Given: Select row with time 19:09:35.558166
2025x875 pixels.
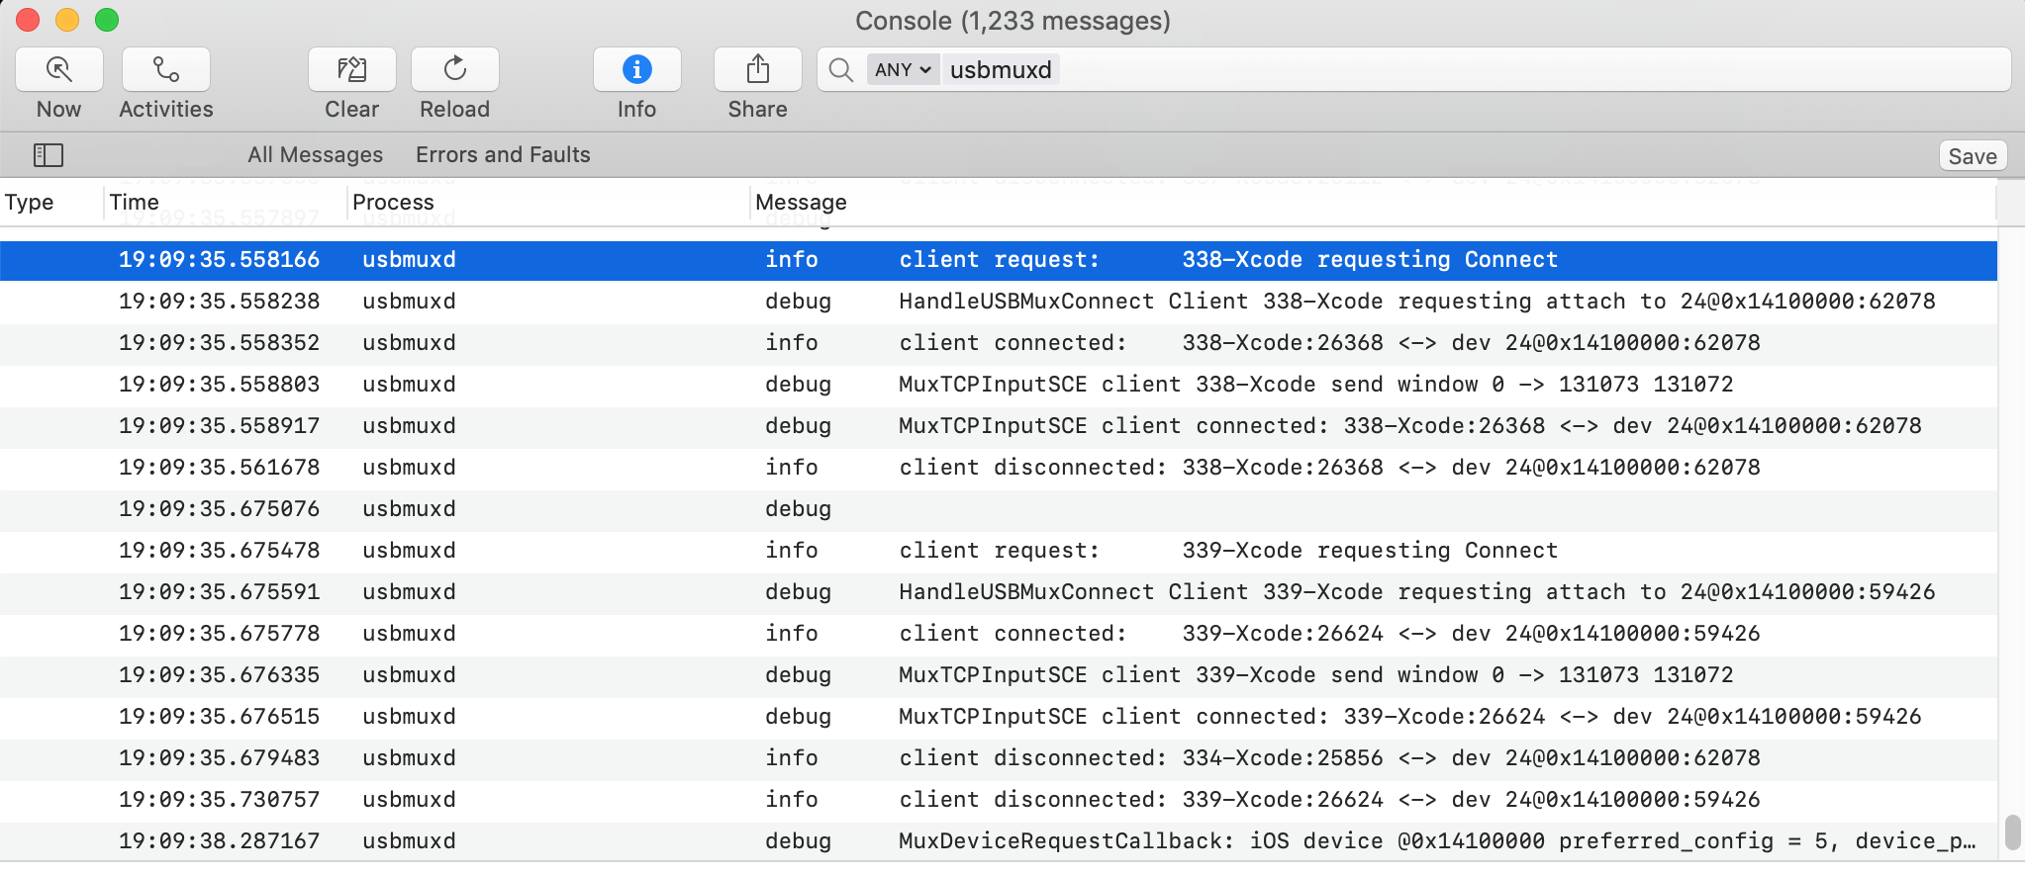Looking at the screenshot, I should click(x=999, y=260).
